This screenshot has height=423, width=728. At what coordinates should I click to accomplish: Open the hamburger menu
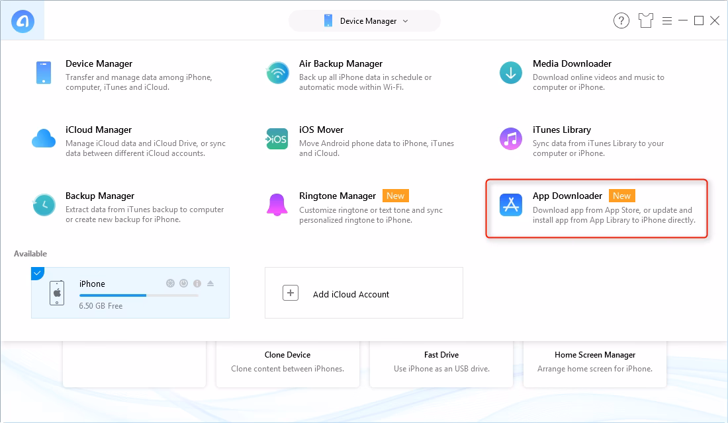[x=667, y=20]
